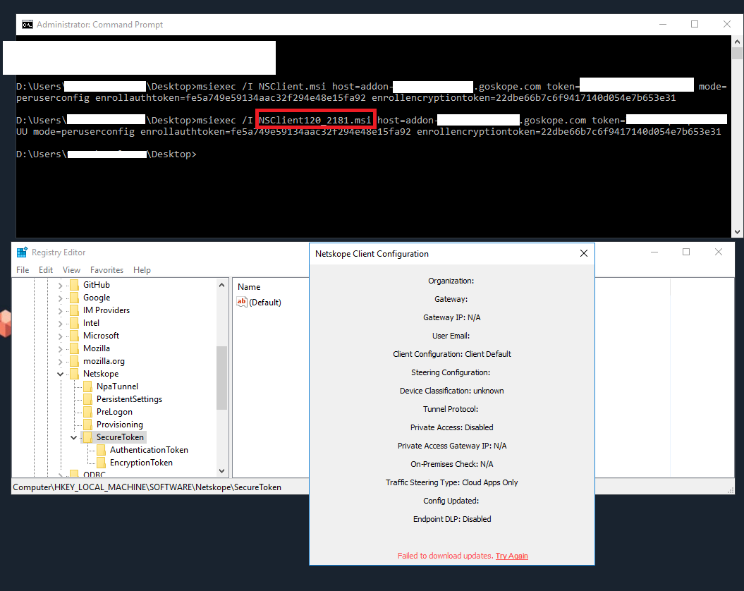Click the Private Access: Disabled line

click(x=452, y=427)
